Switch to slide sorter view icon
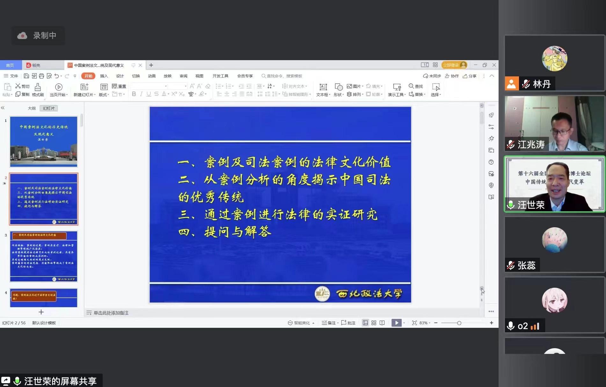 click(374, 323)
